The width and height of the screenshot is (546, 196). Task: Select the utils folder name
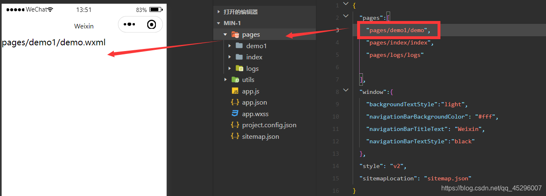[248, 80]
